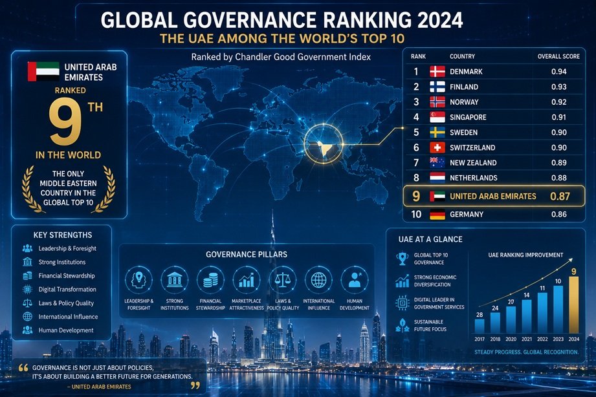This screenshot has width=596, height=397.
Task: Click New Zealand's score 0.89
Action: (558, 162)
